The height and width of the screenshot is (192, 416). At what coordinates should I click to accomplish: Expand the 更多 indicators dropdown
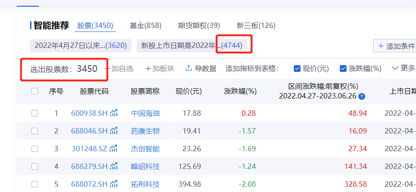403,68
